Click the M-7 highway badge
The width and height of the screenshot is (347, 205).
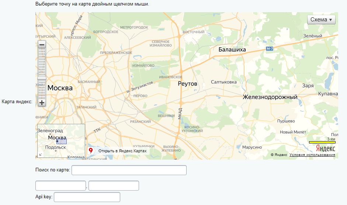pyautogui.click(x=270, y=49)
